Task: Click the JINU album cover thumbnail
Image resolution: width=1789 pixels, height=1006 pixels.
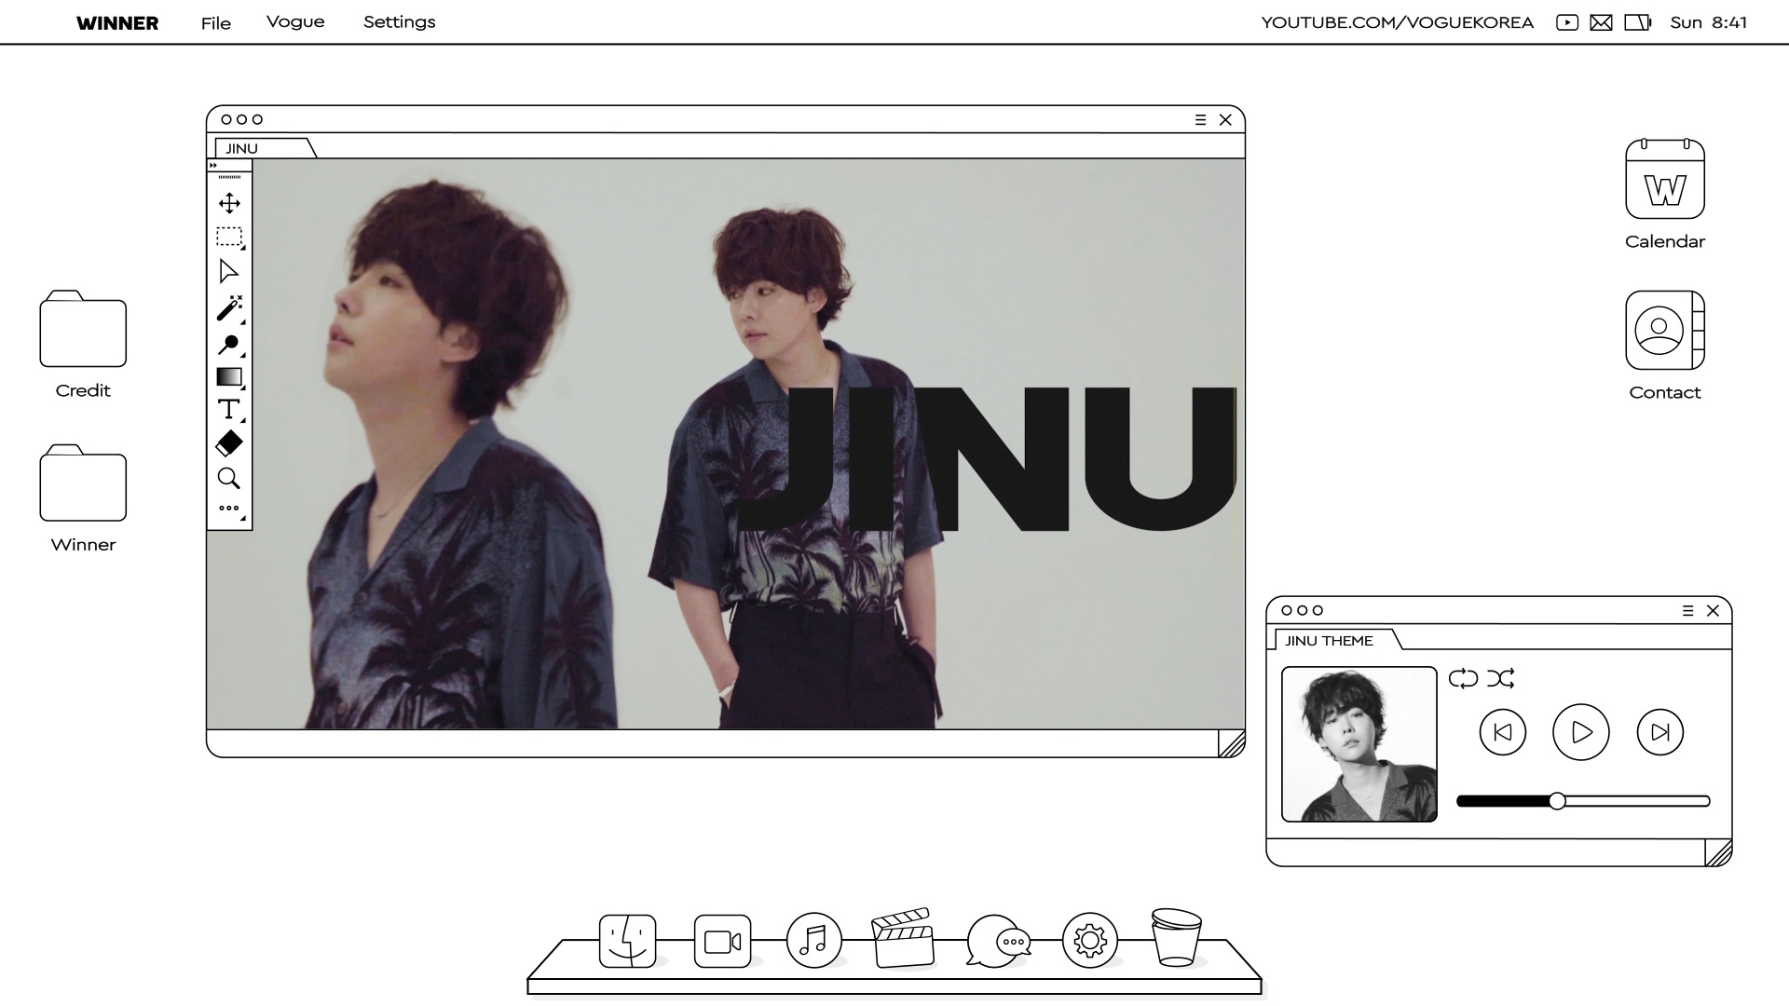Action: 1359,743
